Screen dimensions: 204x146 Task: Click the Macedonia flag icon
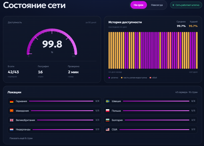11,111
